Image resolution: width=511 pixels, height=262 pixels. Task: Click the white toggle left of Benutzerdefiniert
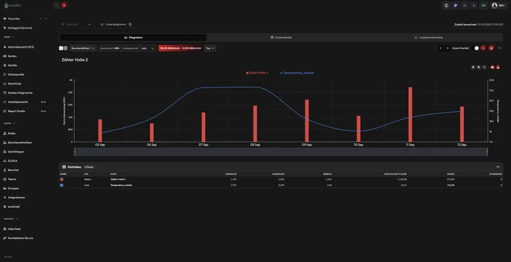point(61,48)
